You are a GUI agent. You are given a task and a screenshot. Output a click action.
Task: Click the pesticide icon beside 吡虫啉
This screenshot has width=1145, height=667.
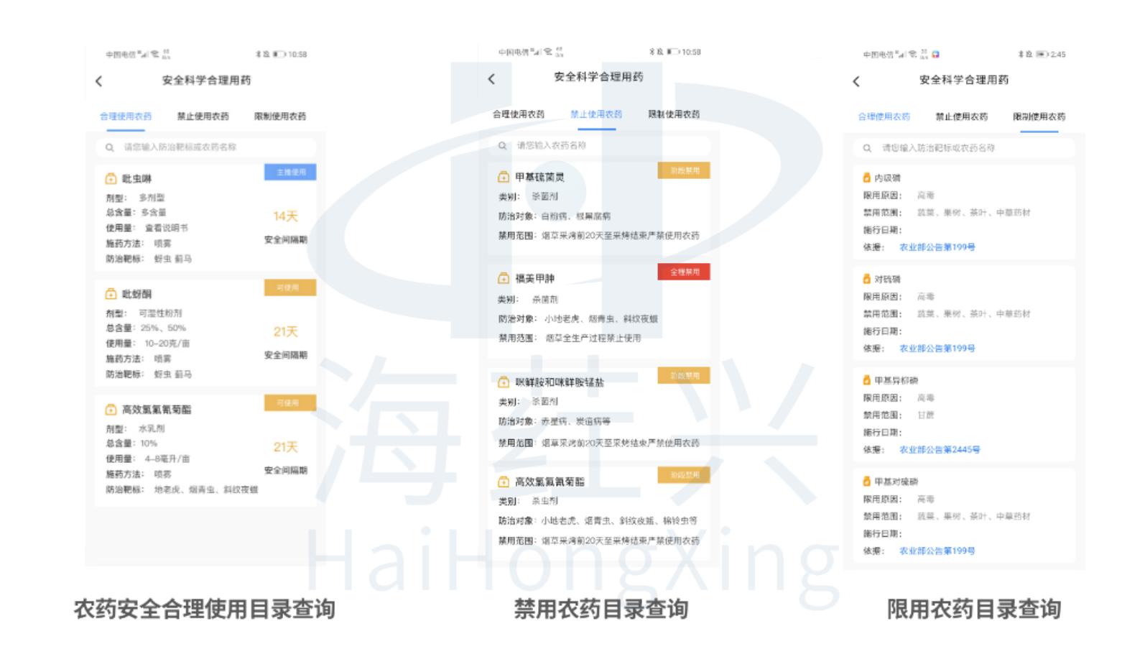111,178
